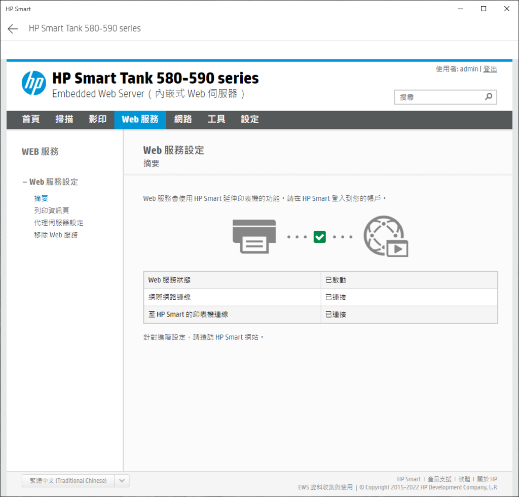Open 移除 Web 服務 in sidebar
Image resolution: width=519 pixels, height=497 pixels.
tap(56, 235)
